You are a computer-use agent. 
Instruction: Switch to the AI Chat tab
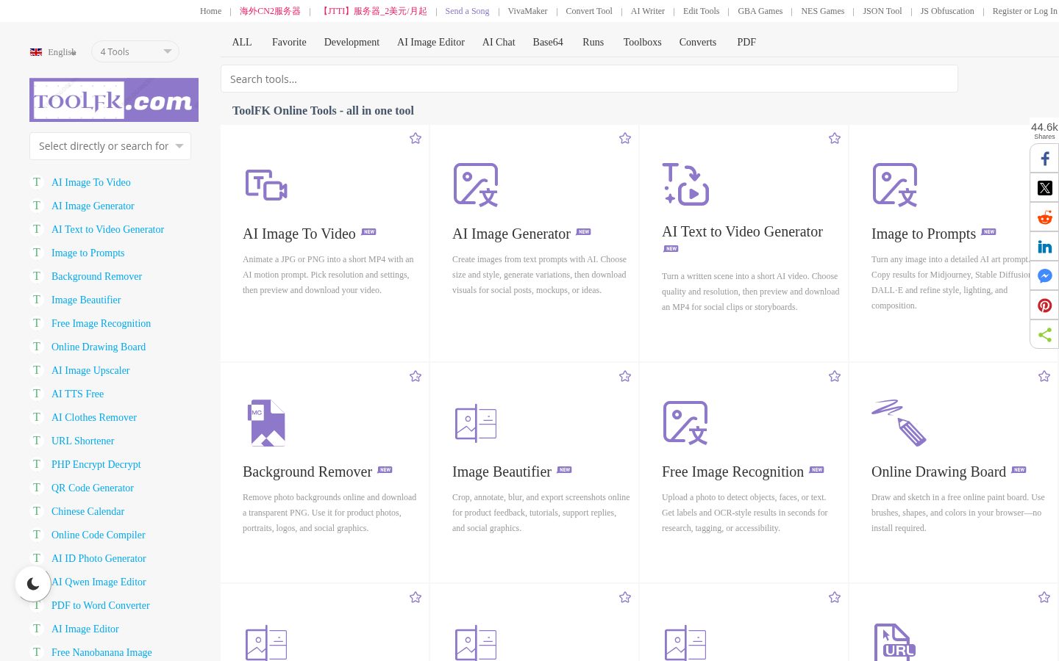(x=499, y=42)
